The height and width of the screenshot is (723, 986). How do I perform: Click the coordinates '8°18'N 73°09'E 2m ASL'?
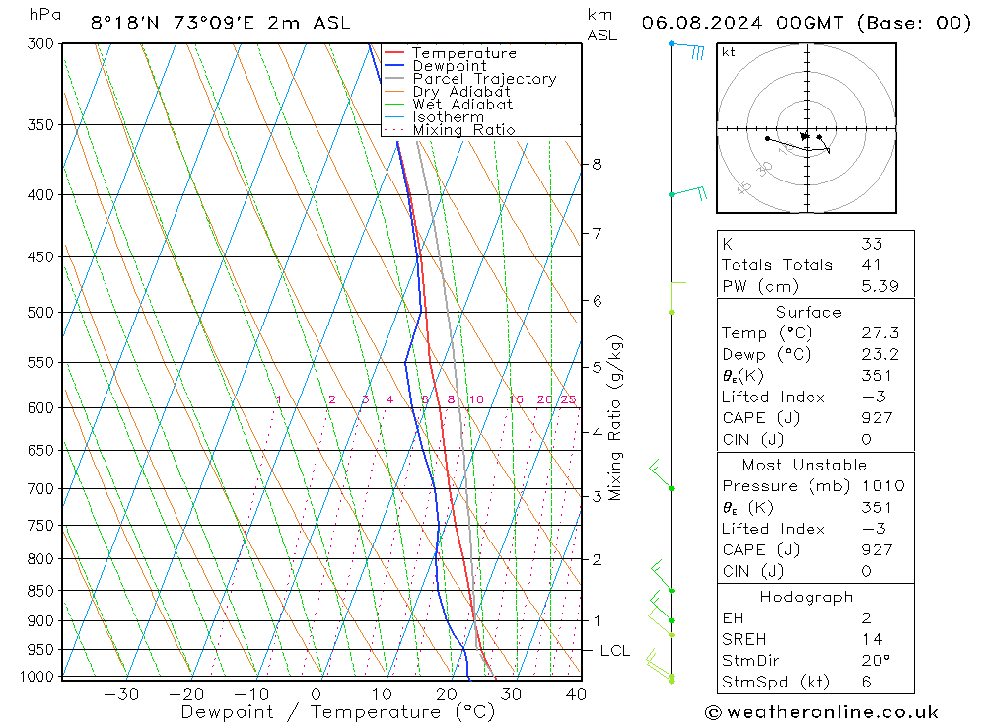coord(220,23)
